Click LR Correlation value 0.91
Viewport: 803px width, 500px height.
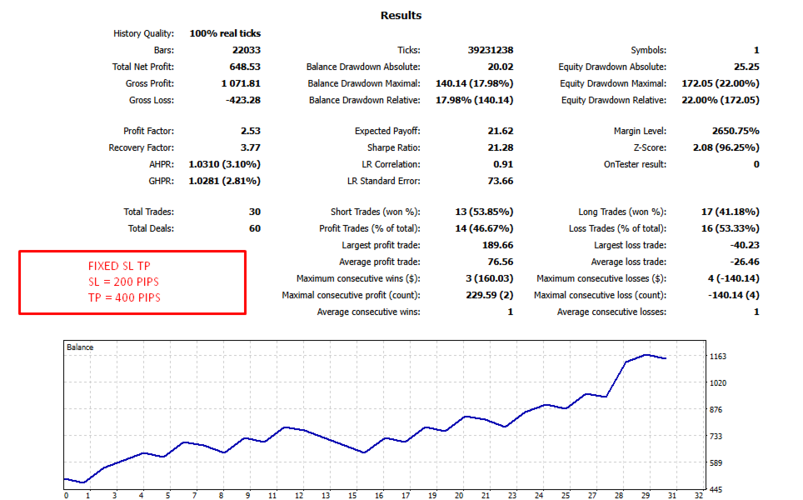click(x=503, y=164)
